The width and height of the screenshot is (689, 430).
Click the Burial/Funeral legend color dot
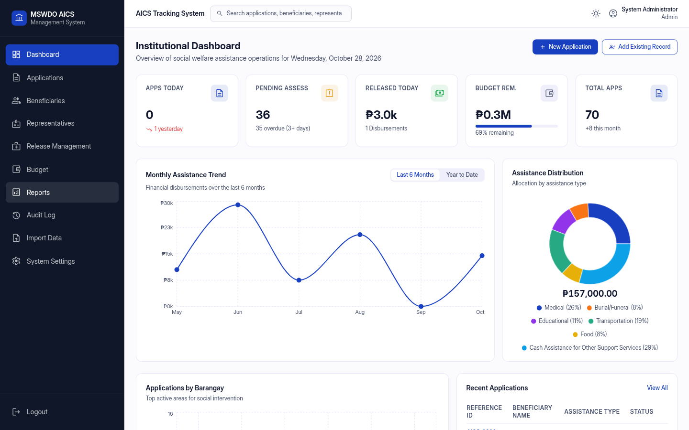tap(589, 308)
